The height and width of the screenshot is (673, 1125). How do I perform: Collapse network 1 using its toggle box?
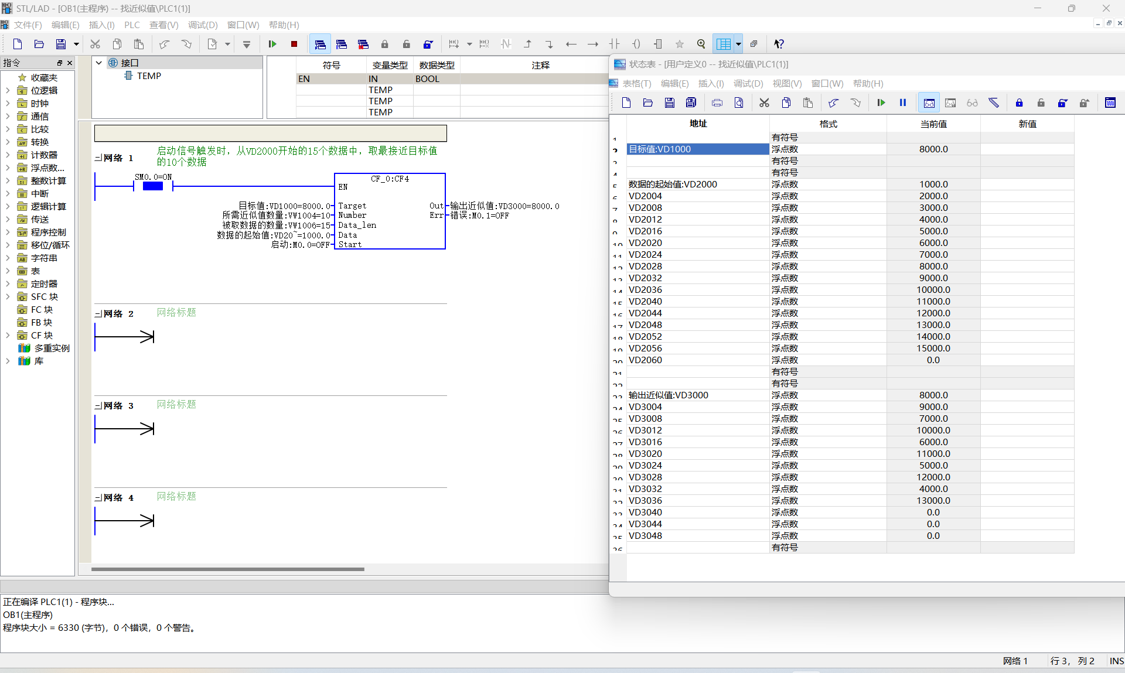98,158
